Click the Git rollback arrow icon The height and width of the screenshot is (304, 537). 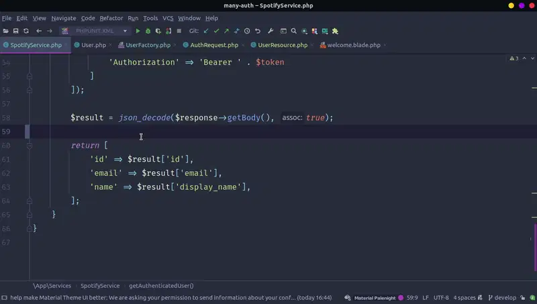click(x=258, y=31)
